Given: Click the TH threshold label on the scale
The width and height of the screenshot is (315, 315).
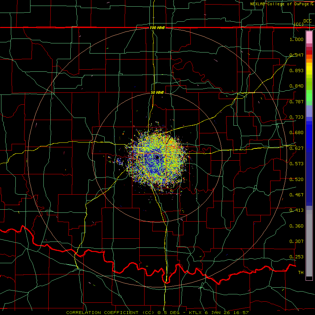Looking at the screenshot, I should coord(301,273).
